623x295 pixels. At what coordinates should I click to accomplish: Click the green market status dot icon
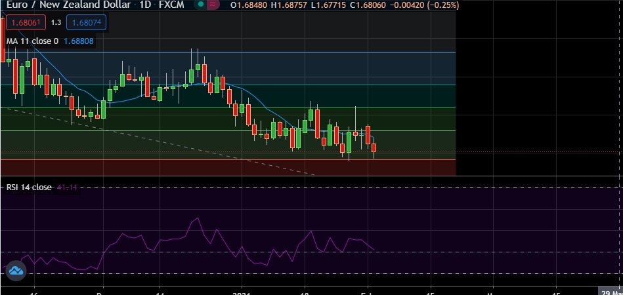pos(201,5)
